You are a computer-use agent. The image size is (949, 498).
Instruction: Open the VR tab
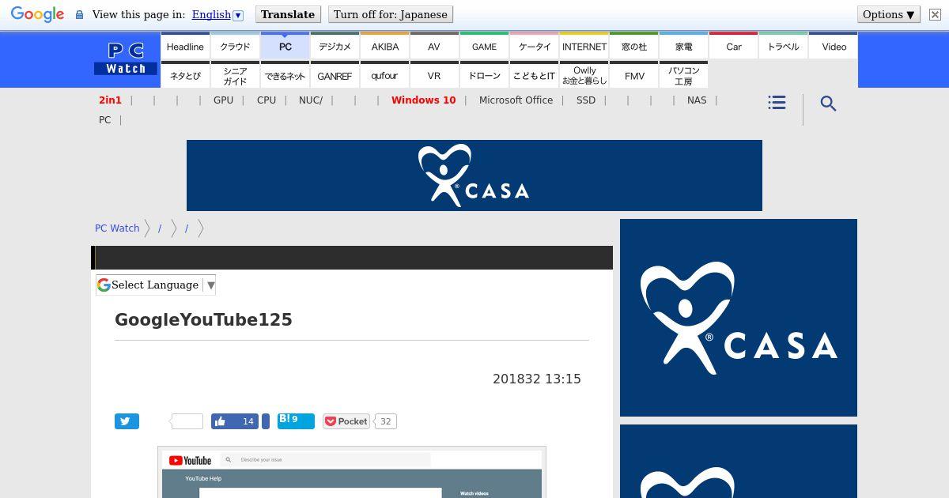coord(434,75)
